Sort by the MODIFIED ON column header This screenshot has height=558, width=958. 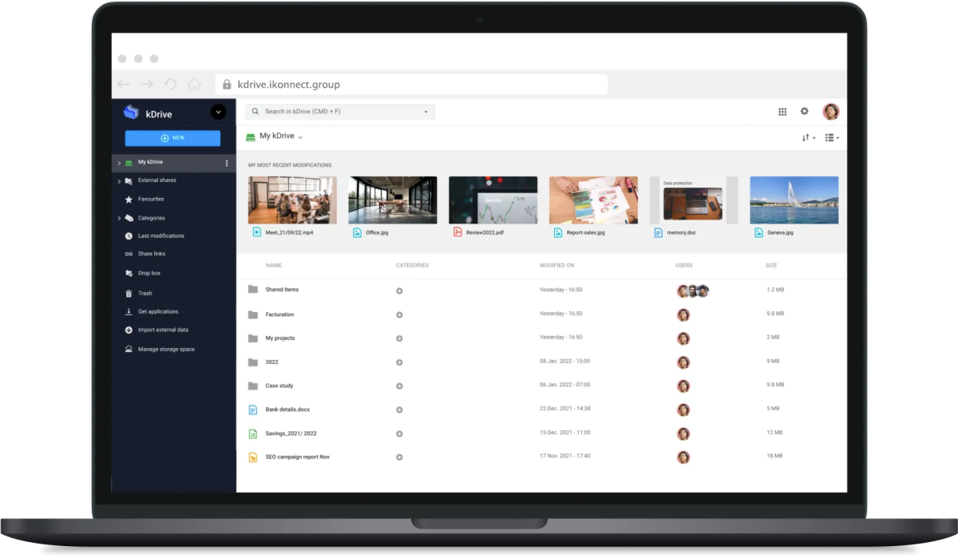[x=556, y=265]
